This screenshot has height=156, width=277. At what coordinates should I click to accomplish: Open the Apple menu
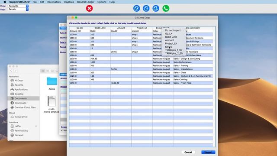(x=5, y=2)
